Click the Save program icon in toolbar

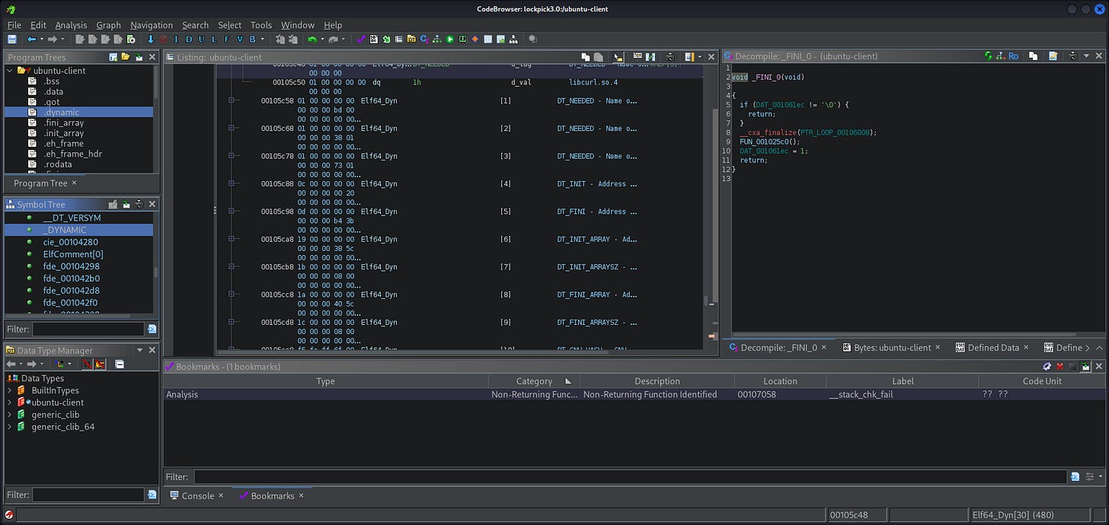[x=12, y=39]
